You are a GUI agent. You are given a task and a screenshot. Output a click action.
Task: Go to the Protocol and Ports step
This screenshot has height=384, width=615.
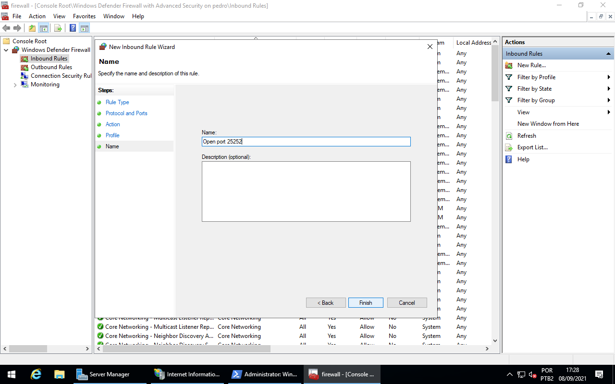coord(126,113)
